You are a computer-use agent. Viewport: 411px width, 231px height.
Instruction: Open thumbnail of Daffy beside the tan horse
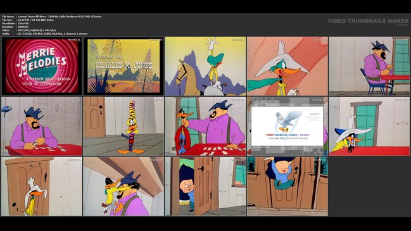point(205,66)
